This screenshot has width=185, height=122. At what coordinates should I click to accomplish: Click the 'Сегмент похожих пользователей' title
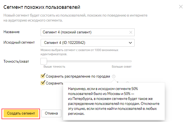tap(44, 6)
